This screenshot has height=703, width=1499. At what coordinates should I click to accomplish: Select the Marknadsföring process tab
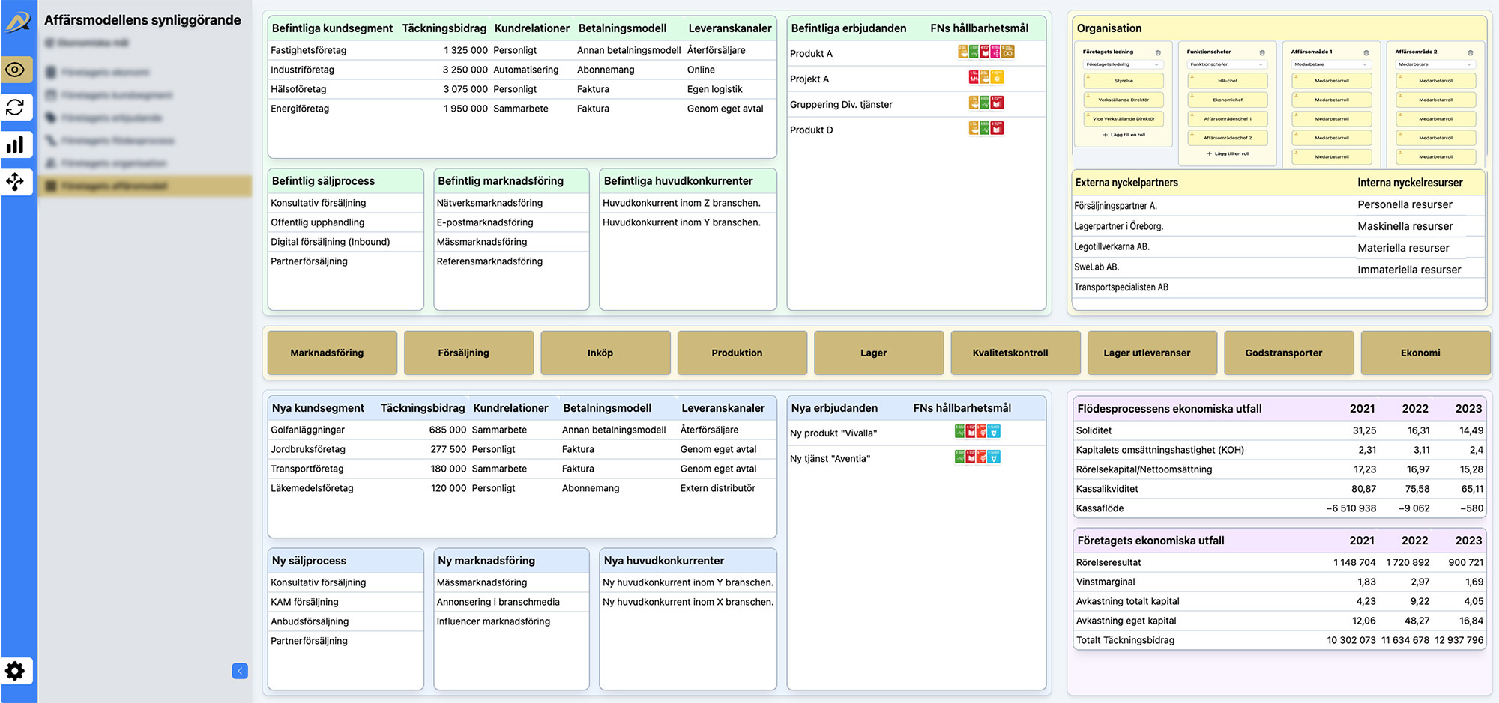[x=327, y=353]
